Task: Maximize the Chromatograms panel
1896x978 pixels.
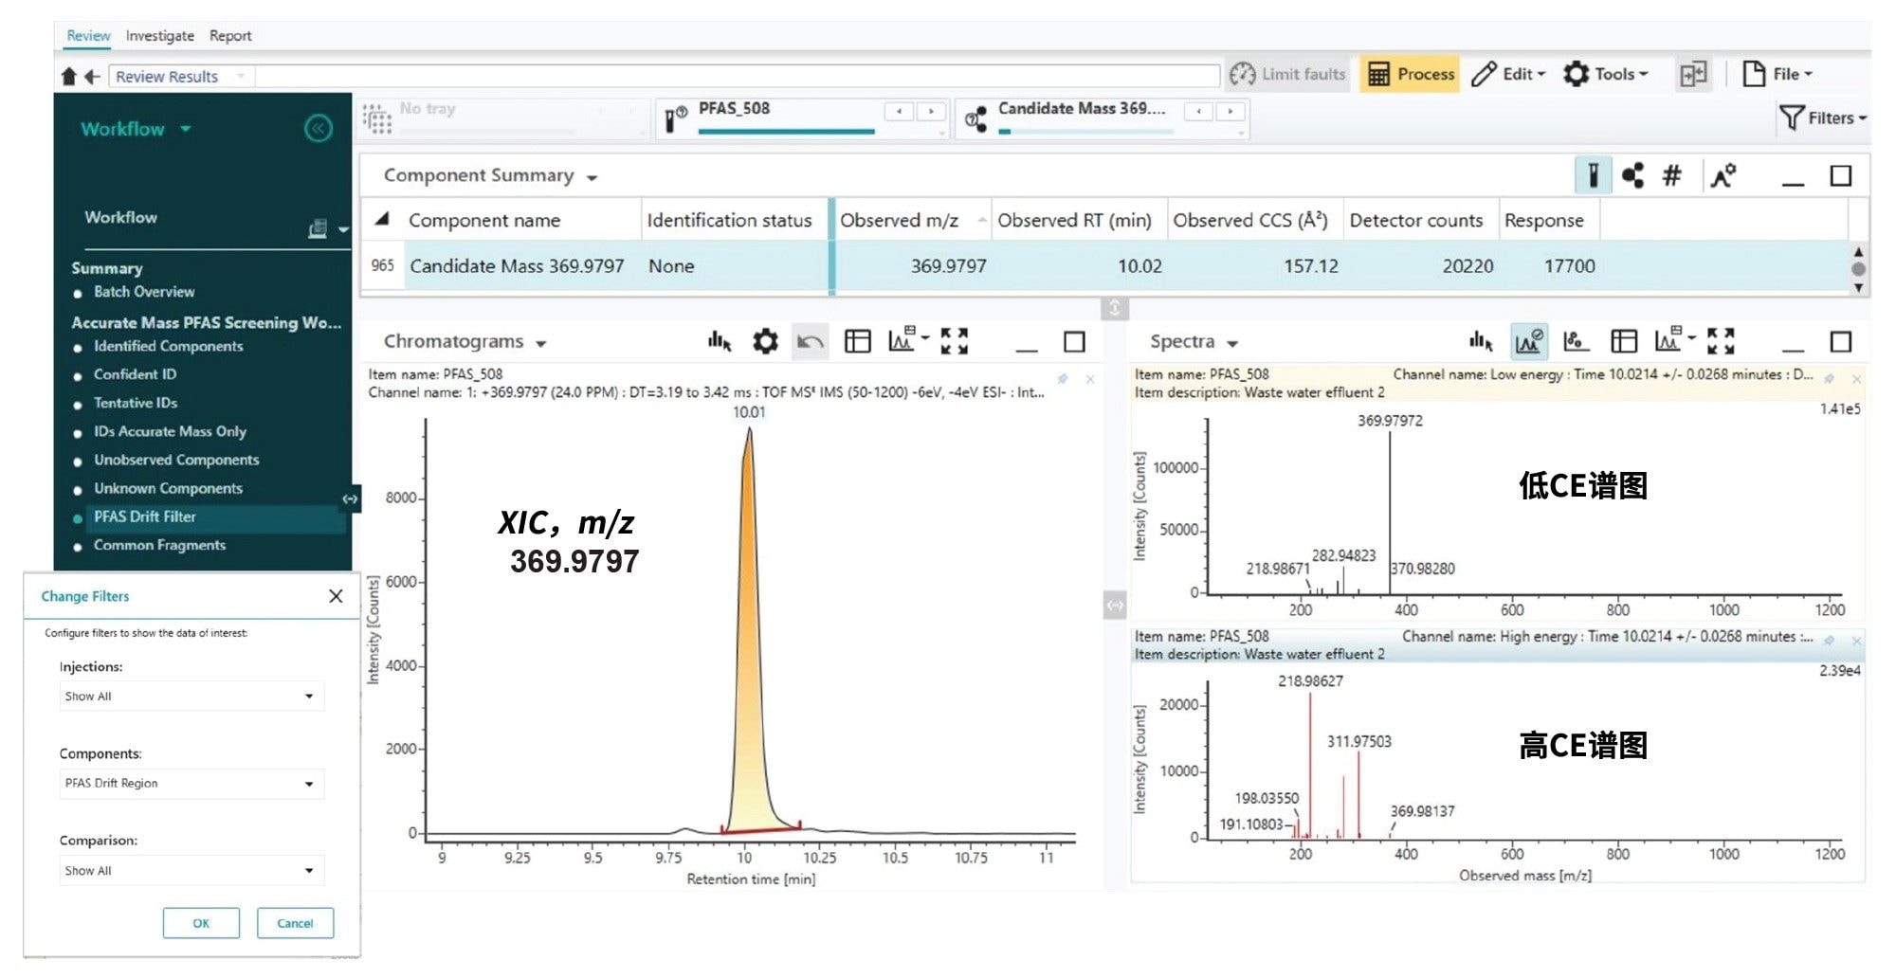Action: coord(1074,342)
